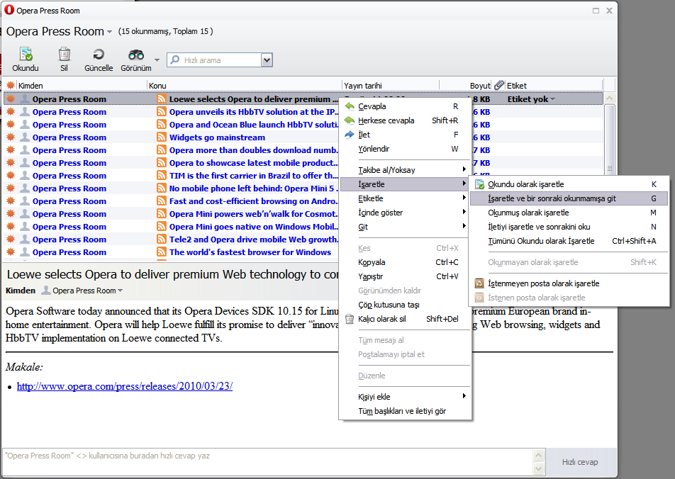Select Yönlendir in the context menu
675x479 pixels.
[x=405, y=149]
